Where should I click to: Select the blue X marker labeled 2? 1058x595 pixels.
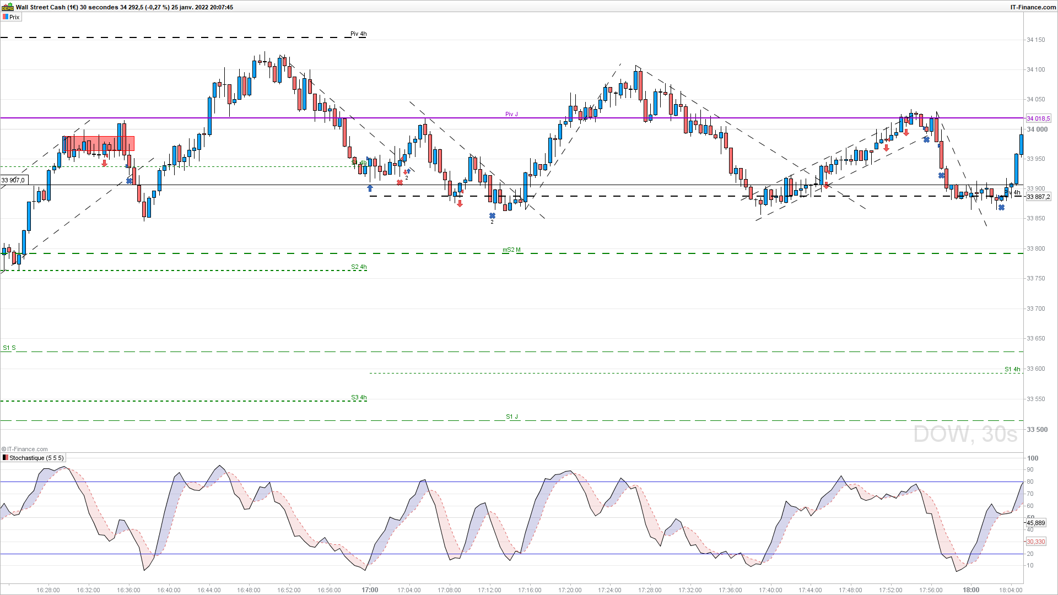tap(492, 216)
